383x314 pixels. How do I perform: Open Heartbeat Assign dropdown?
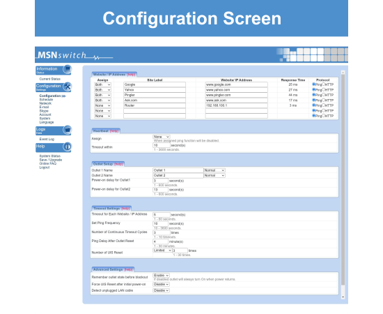pos(162,137)
